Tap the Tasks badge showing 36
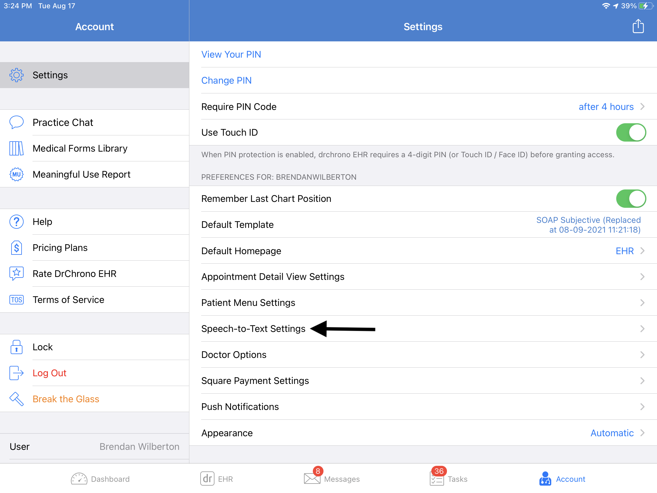 (439, 471)
